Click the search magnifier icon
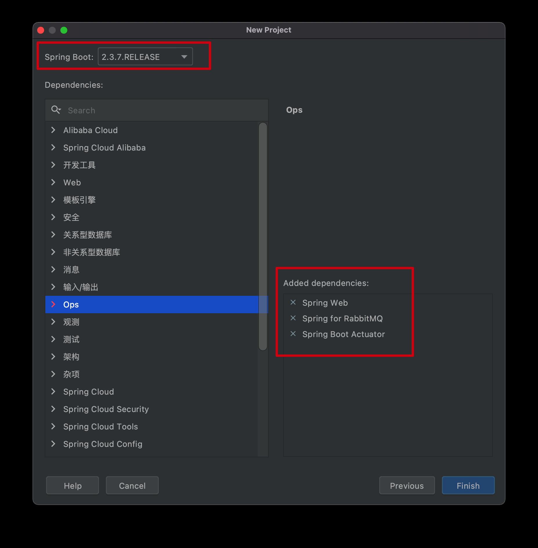 (x=56, y=110)
